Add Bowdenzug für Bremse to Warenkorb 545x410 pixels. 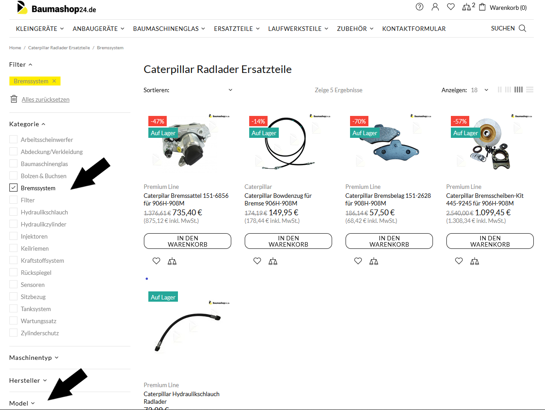(x=288, y=241)
